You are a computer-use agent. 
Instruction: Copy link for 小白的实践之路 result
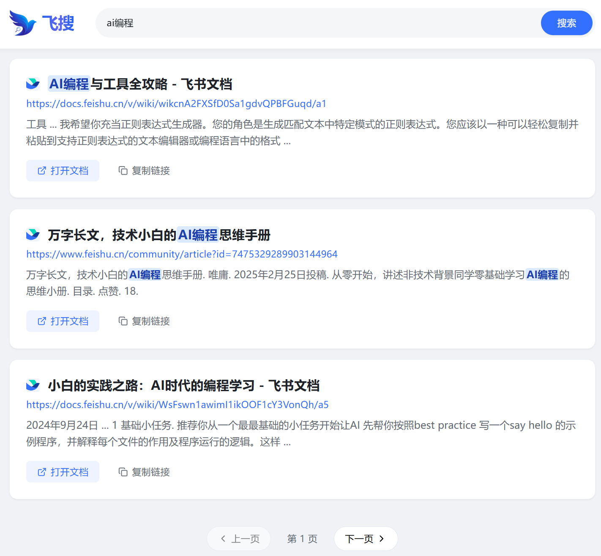point(144,472)
